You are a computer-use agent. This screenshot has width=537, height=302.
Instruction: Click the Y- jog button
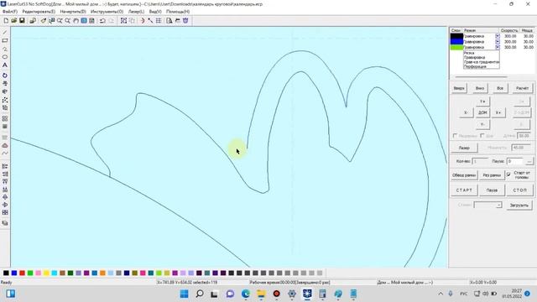point(482,124)
